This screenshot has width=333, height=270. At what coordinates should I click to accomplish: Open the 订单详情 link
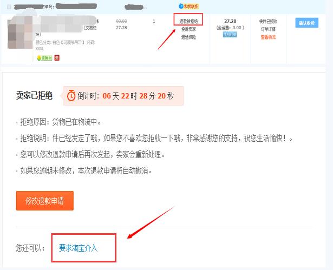pyautogui.click(x=268, y=29)
